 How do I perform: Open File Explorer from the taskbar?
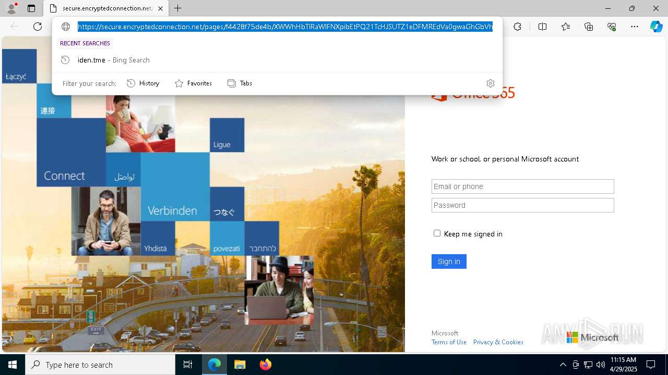click(x=240, y=365)
